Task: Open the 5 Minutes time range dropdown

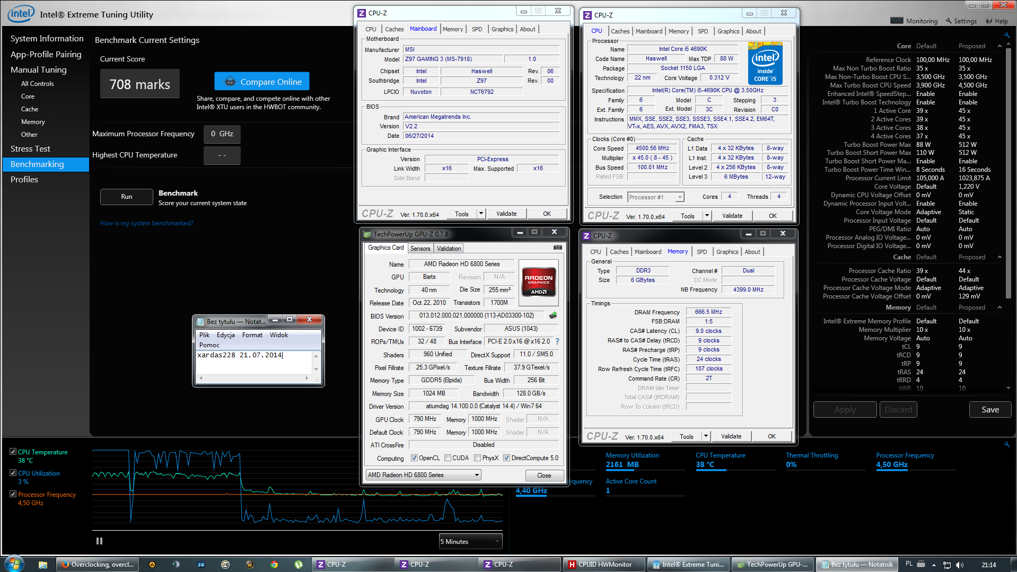Action: pos(470,541)
